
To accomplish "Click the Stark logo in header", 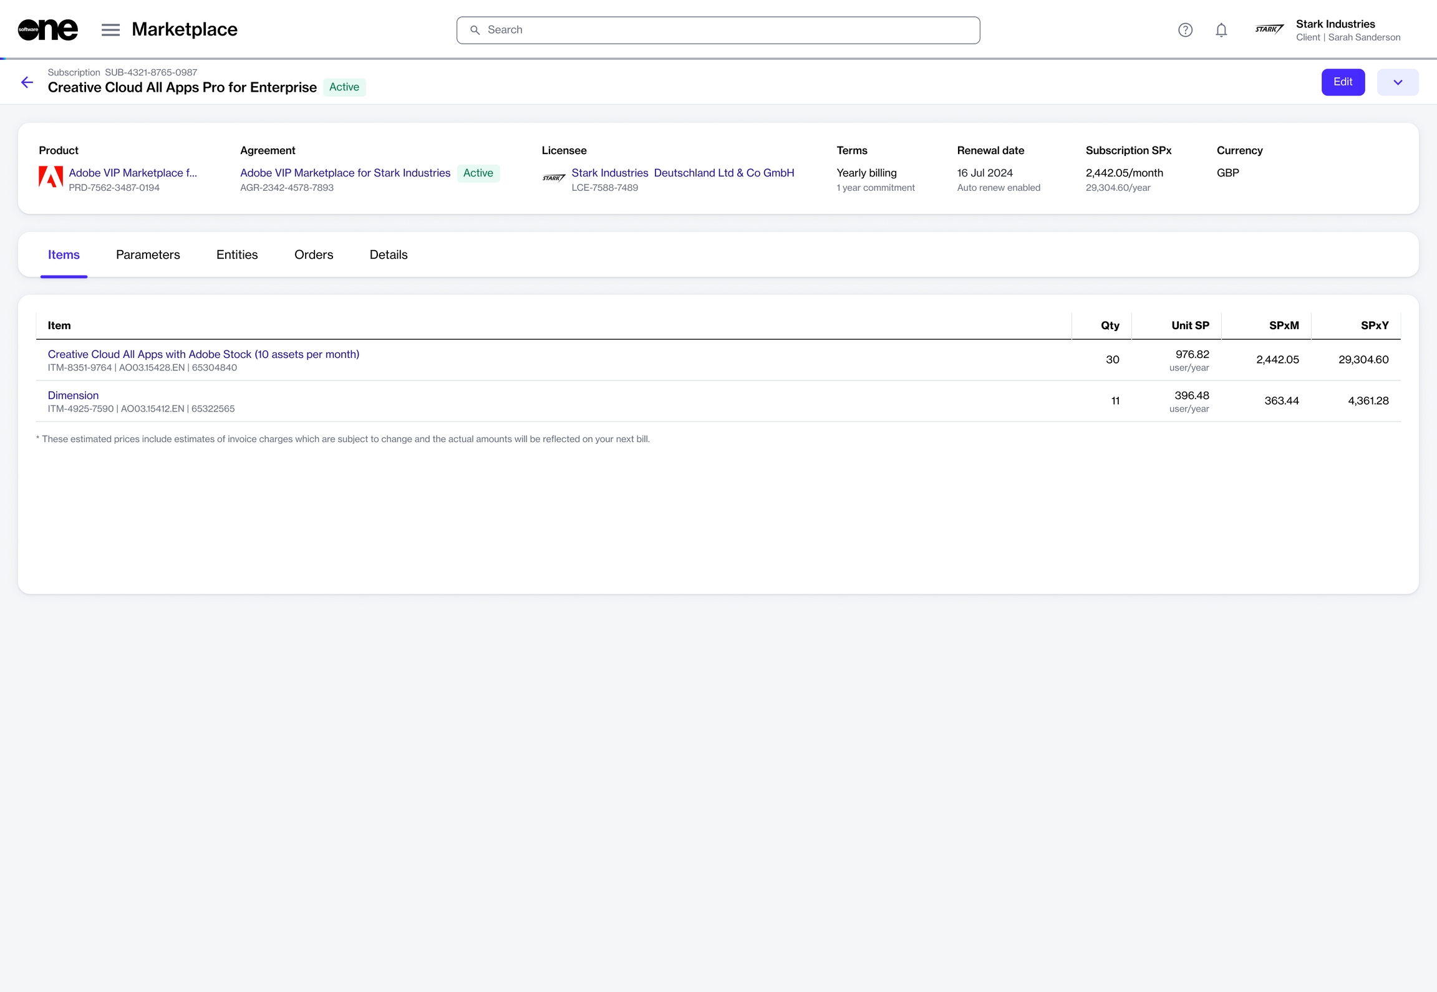I will tap(1269, 29).
